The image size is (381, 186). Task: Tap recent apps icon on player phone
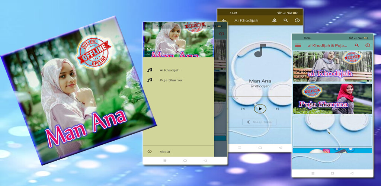pos(240,148)
